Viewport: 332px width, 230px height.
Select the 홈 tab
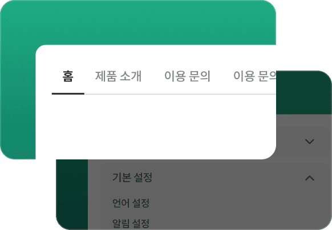pyautogui.click(x=68, y=76)
